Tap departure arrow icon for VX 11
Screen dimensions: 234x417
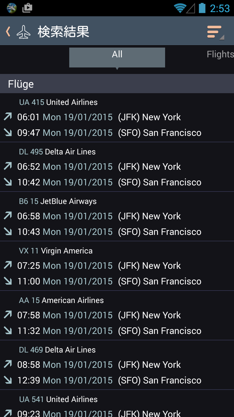tap(8, 265)
